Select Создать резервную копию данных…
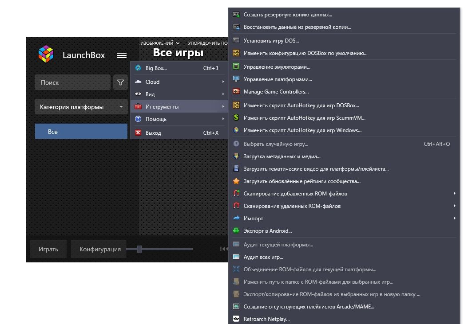This screenshot has height=324, width=472. (x=345, y=15)
